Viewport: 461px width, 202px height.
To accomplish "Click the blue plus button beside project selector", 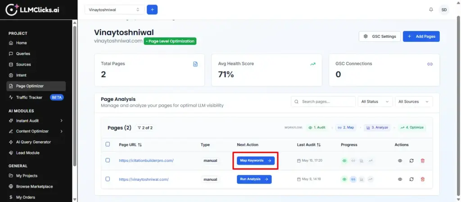I will point(152,10).
